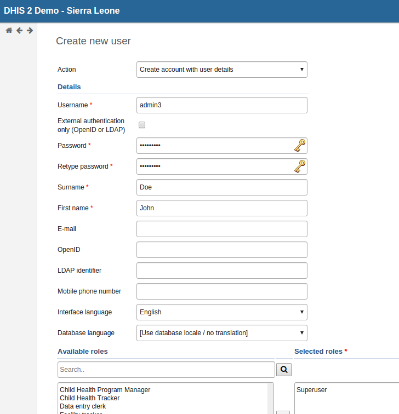
Task: Click the Surname text field
Action: coord(221,187)
